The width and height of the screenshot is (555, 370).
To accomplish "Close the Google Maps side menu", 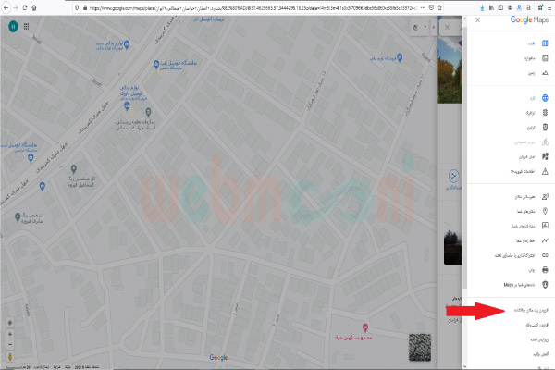I will [x=477, y=20].
